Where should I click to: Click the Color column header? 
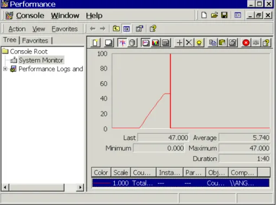click(x=101, y=173)
